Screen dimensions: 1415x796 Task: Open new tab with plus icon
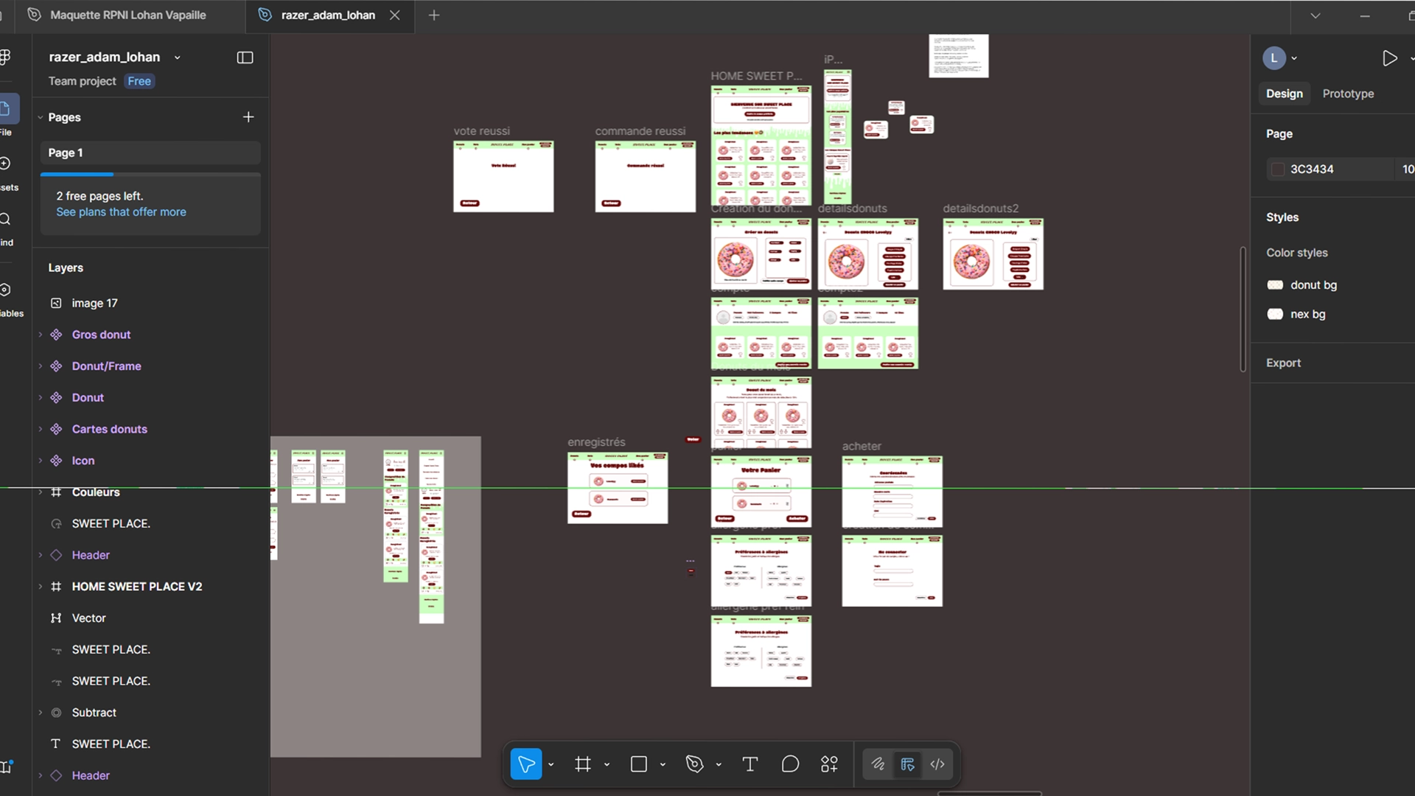pyautogui.click(x=434, y=15)
